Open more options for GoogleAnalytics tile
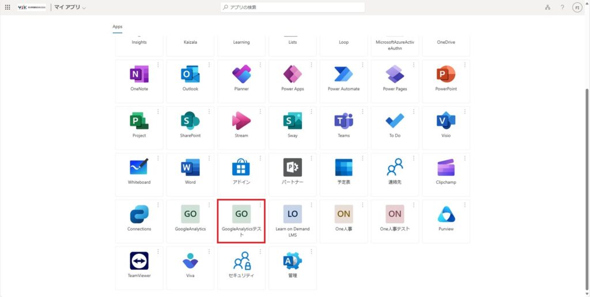590x297 pixels. click(209, 205)
